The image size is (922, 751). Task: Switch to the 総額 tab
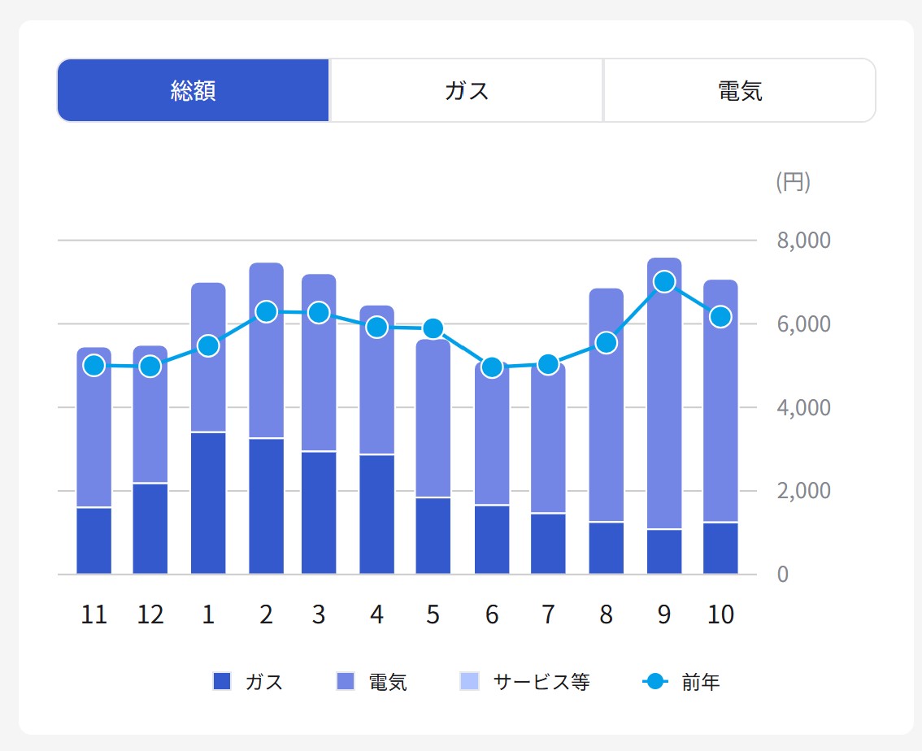coord(193,90)
